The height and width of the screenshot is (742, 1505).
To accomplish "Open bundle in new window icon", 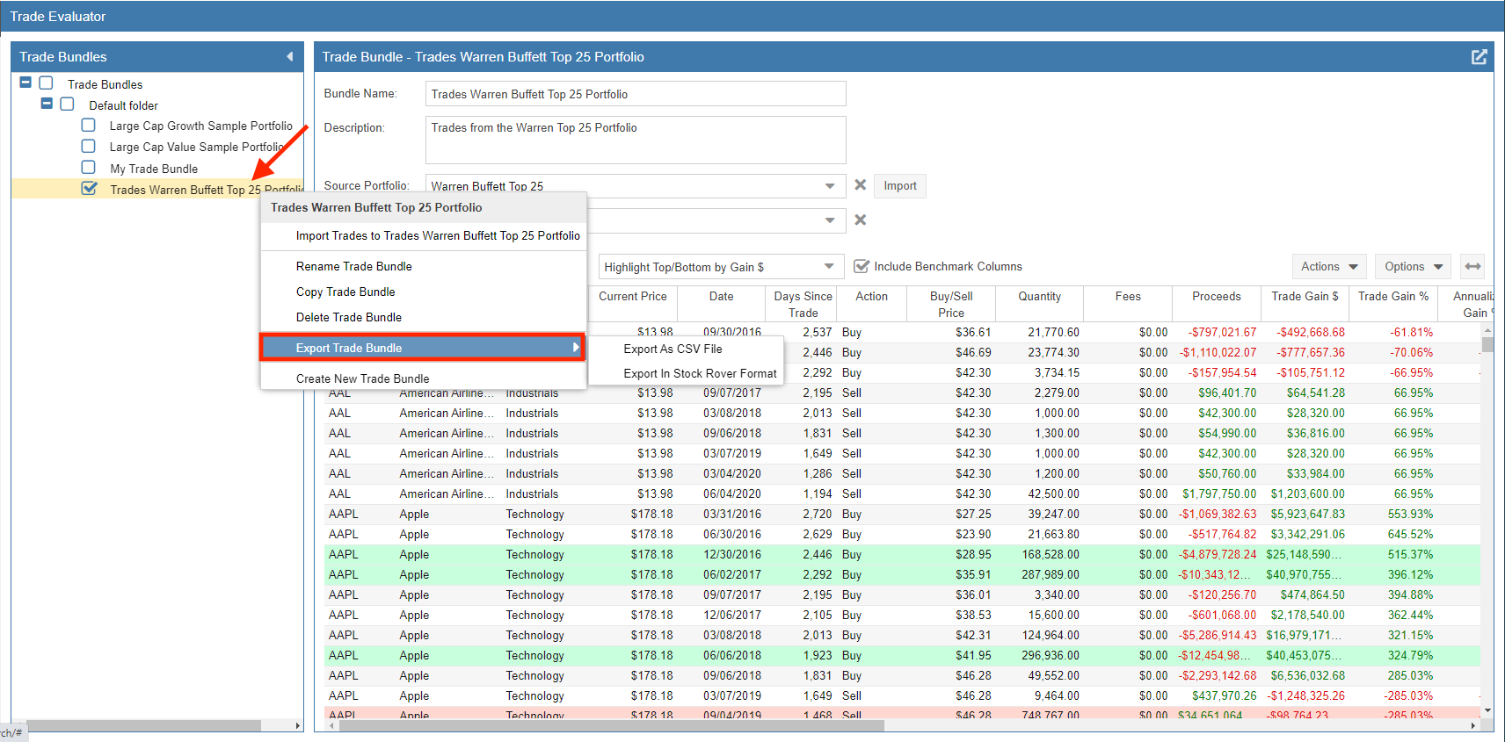I will [x=1479, y=57].
